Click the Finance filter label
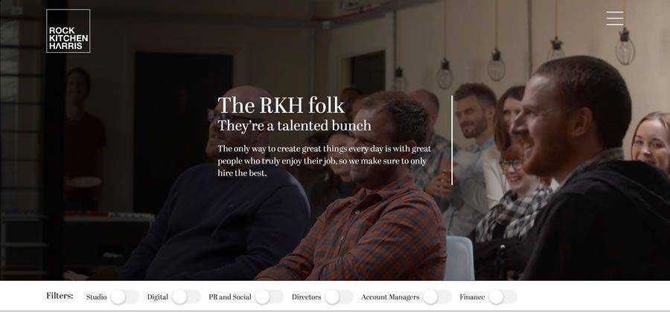This screenshot has width=670, height=330. coord(472,297)
